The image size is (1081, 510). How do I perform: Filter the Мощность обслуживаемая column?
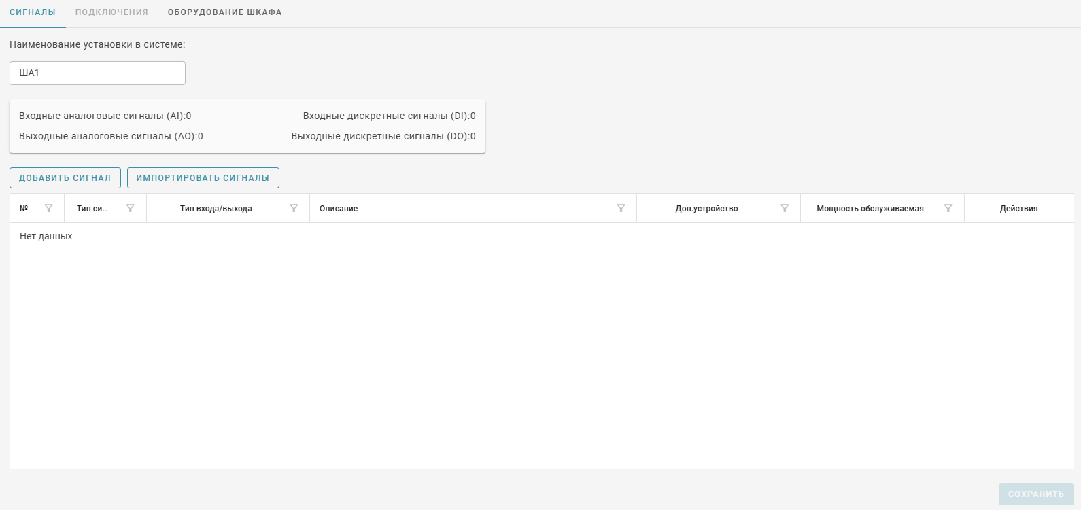948,209
